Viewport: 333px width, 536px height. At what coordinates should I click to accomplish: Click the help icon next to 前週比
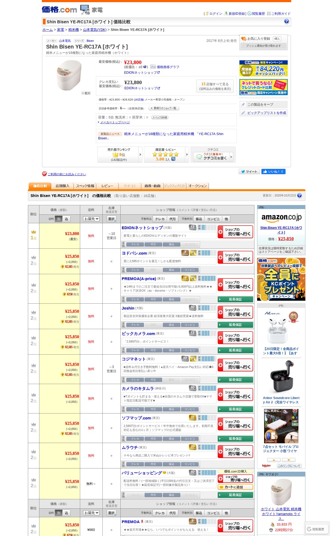pyautogui.click(x=145, y=67)
